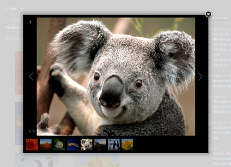This screenshot has width=231, height=167.
Task: Select the white hydrangea thumbnail
Action: tap(59, 144)
